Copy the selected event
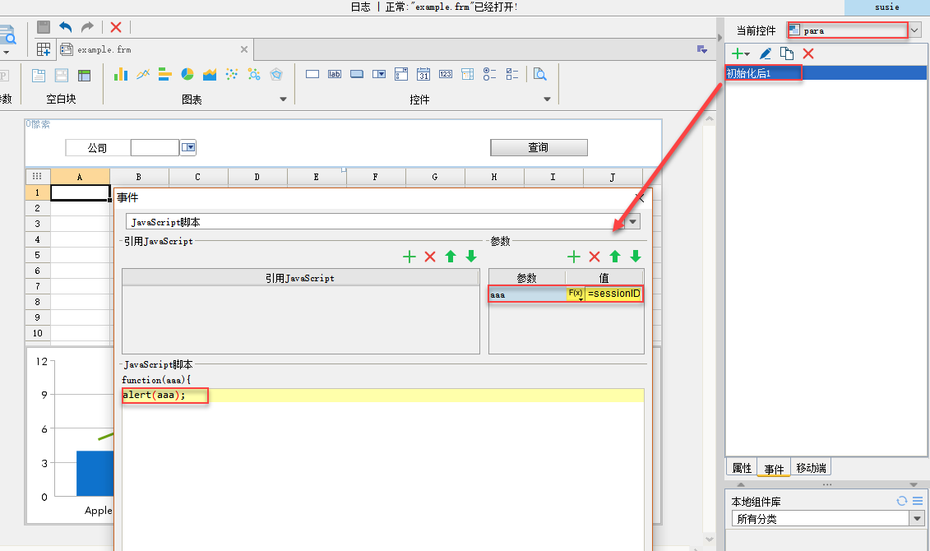The width and height of the screenshot is (930, 551). point(786,53)
